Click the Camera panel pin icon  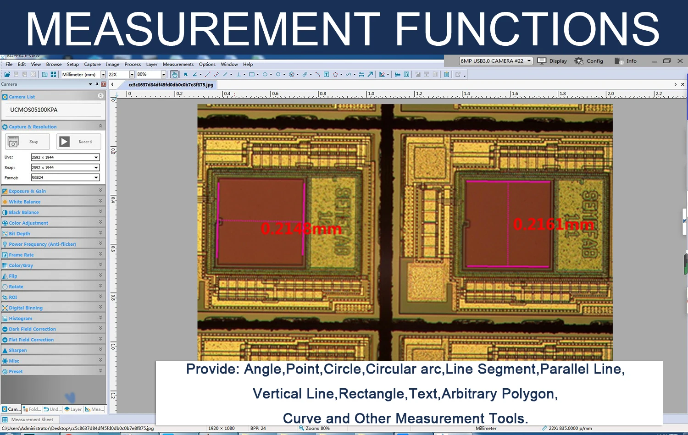(x=97, y=84)
